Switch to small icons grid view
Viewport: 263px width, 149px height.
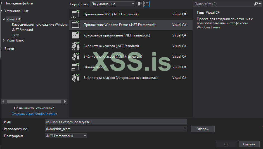(140, 4)
